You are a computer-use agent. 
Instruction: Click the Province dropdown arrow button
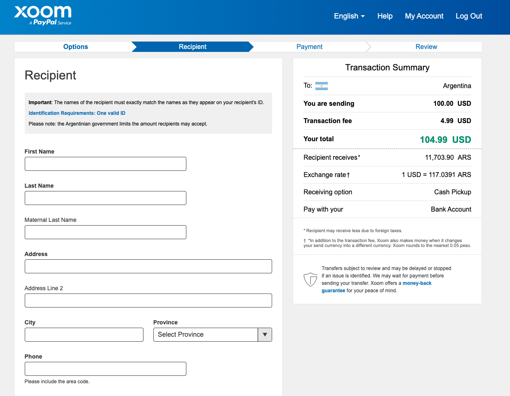265,335
